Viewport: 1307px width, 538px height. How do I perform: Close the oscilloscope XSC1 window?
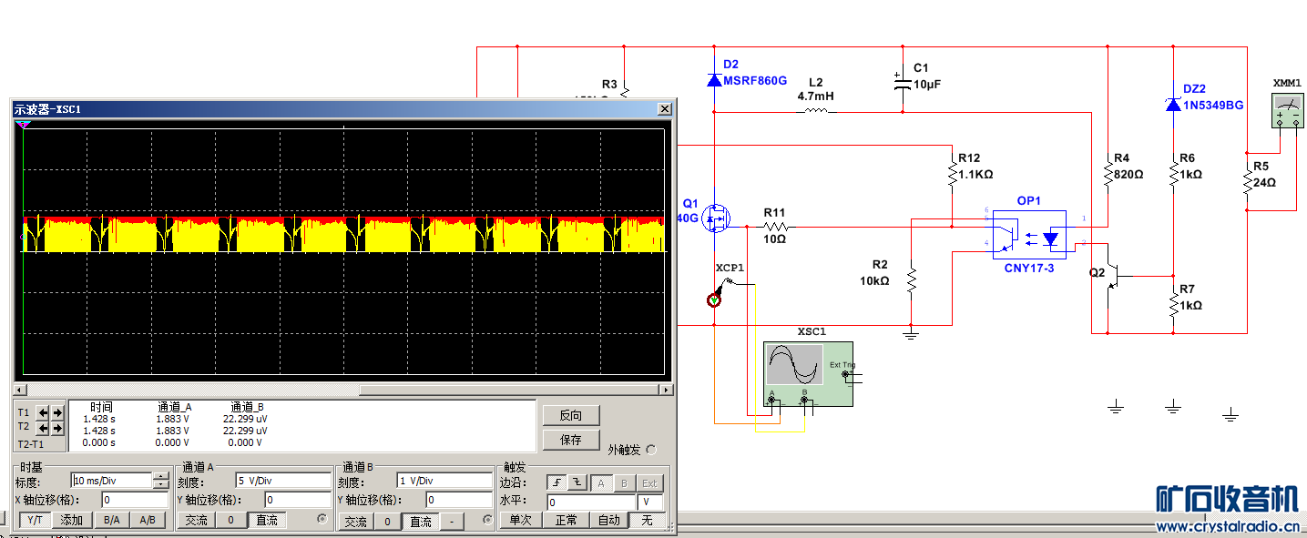666,109
